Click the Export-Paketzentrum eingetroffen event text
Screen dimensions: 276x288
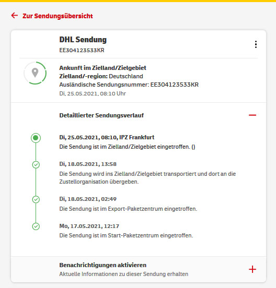128,209
